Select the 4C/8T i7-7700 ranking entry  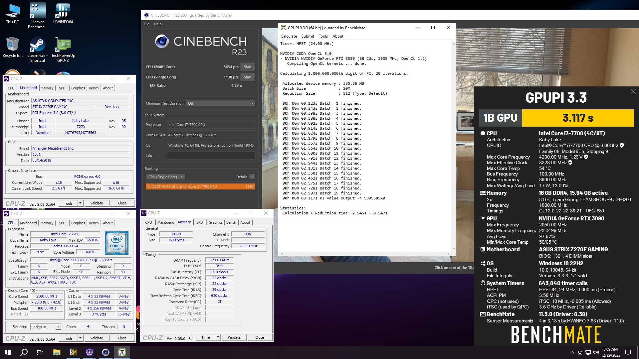200,186
